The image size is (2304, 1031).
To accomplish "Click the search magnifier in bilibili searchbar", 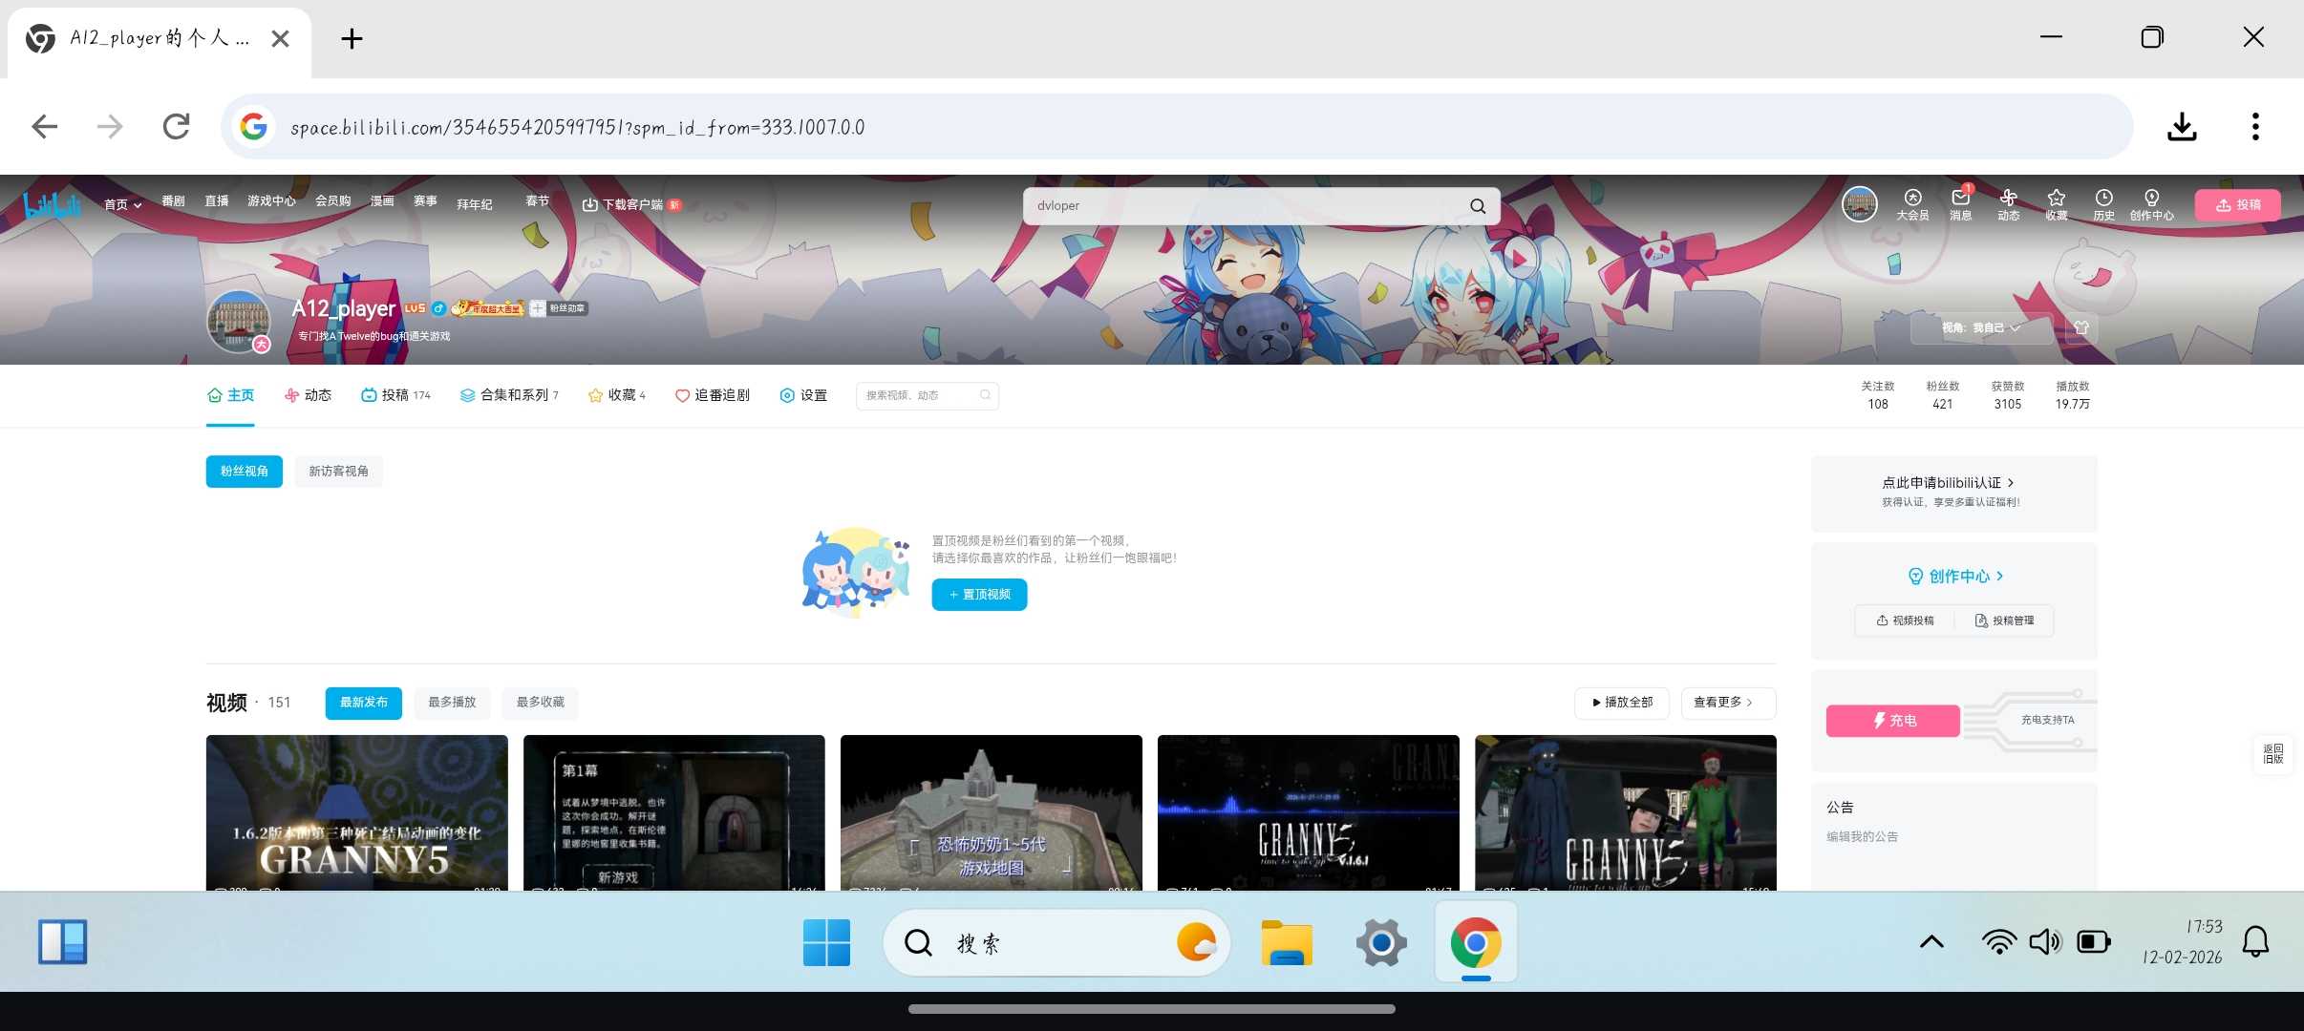I will 1478,206.
